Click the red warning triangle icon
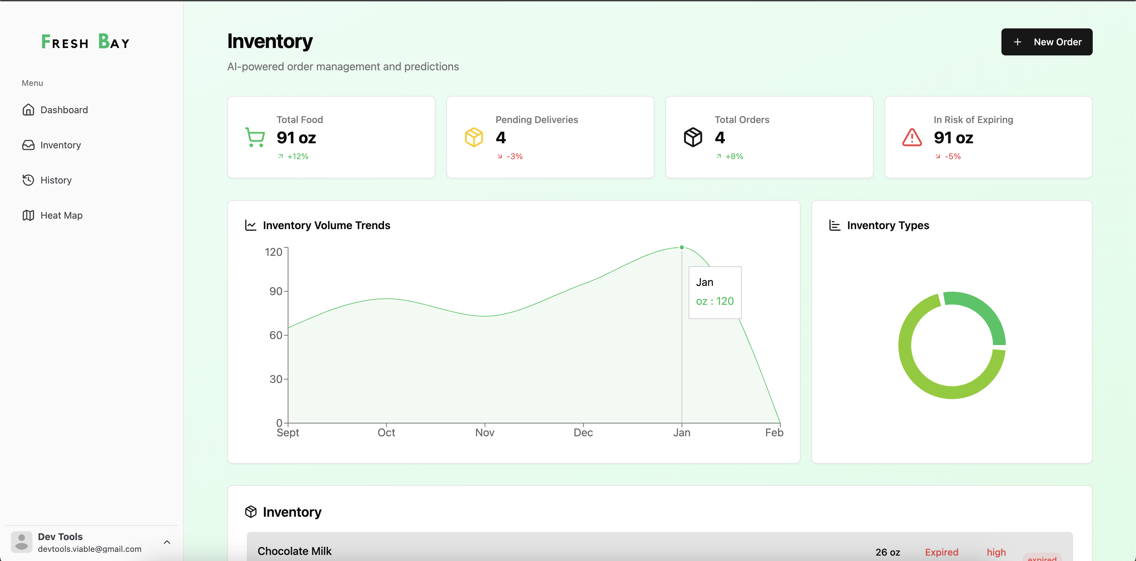The image size is (1136, 561). point(912,138)
